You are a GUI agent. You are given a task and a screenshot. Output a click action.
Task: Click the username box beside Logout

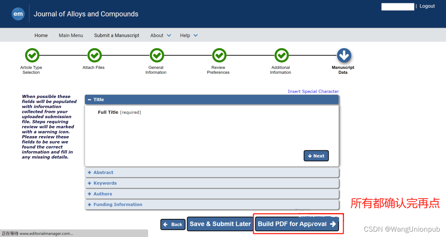pos(398,7)
